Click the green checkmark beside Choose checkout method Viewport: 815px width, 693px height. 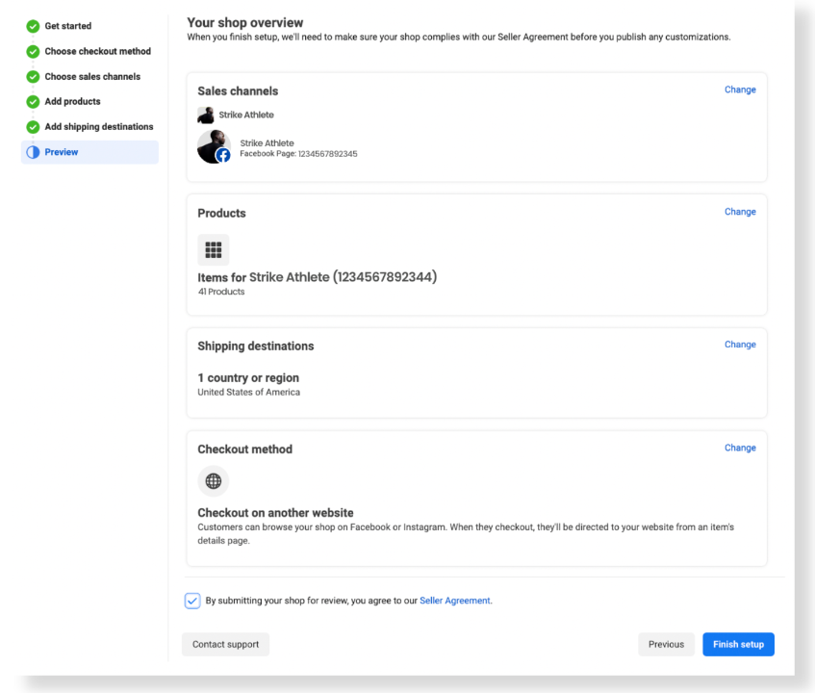pos(33,51)
